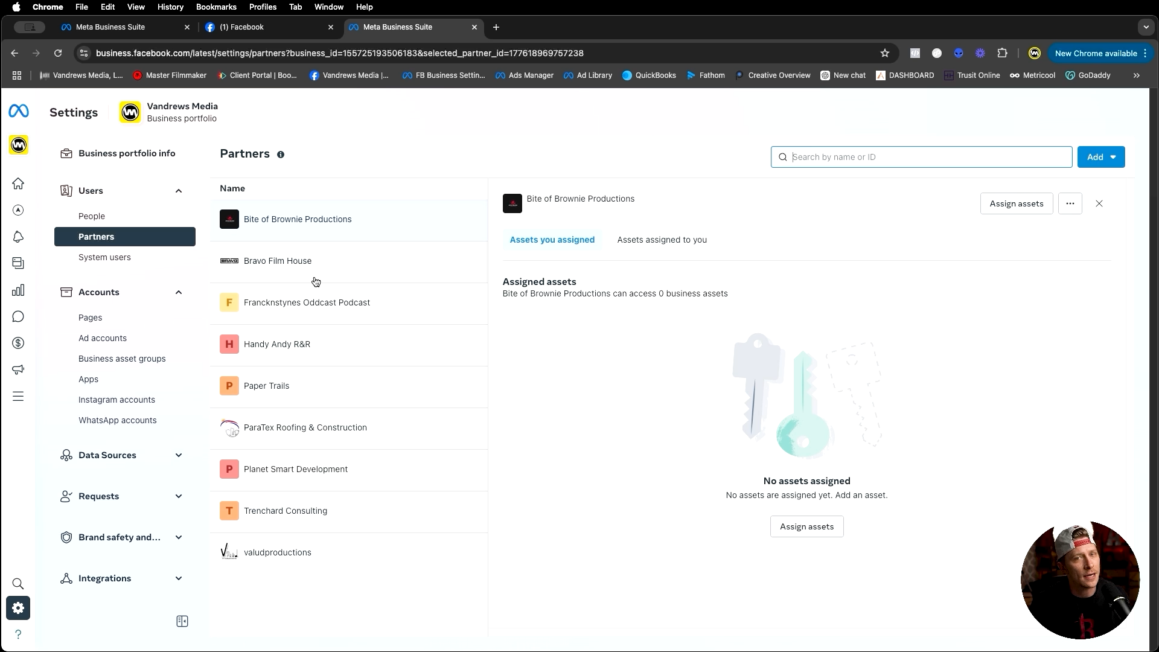Open the Ads megaphone icon
The width and height of the screenshot is (1159, 652).
click(18, 369)
